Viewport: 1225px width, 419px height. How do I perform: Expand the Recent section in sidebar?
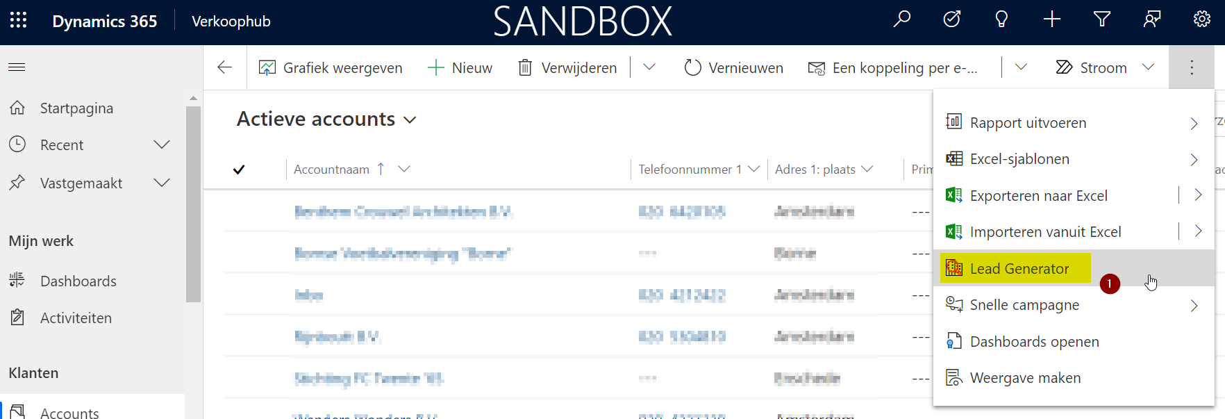pos(161,145)
